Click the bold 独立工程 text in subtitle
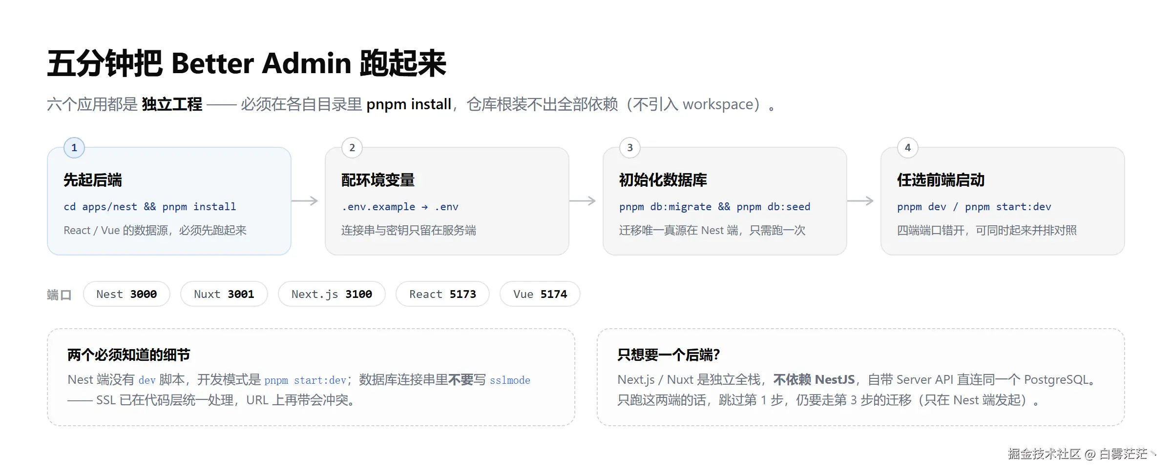Screen dimensions: 1172x473 click(172, 104)
